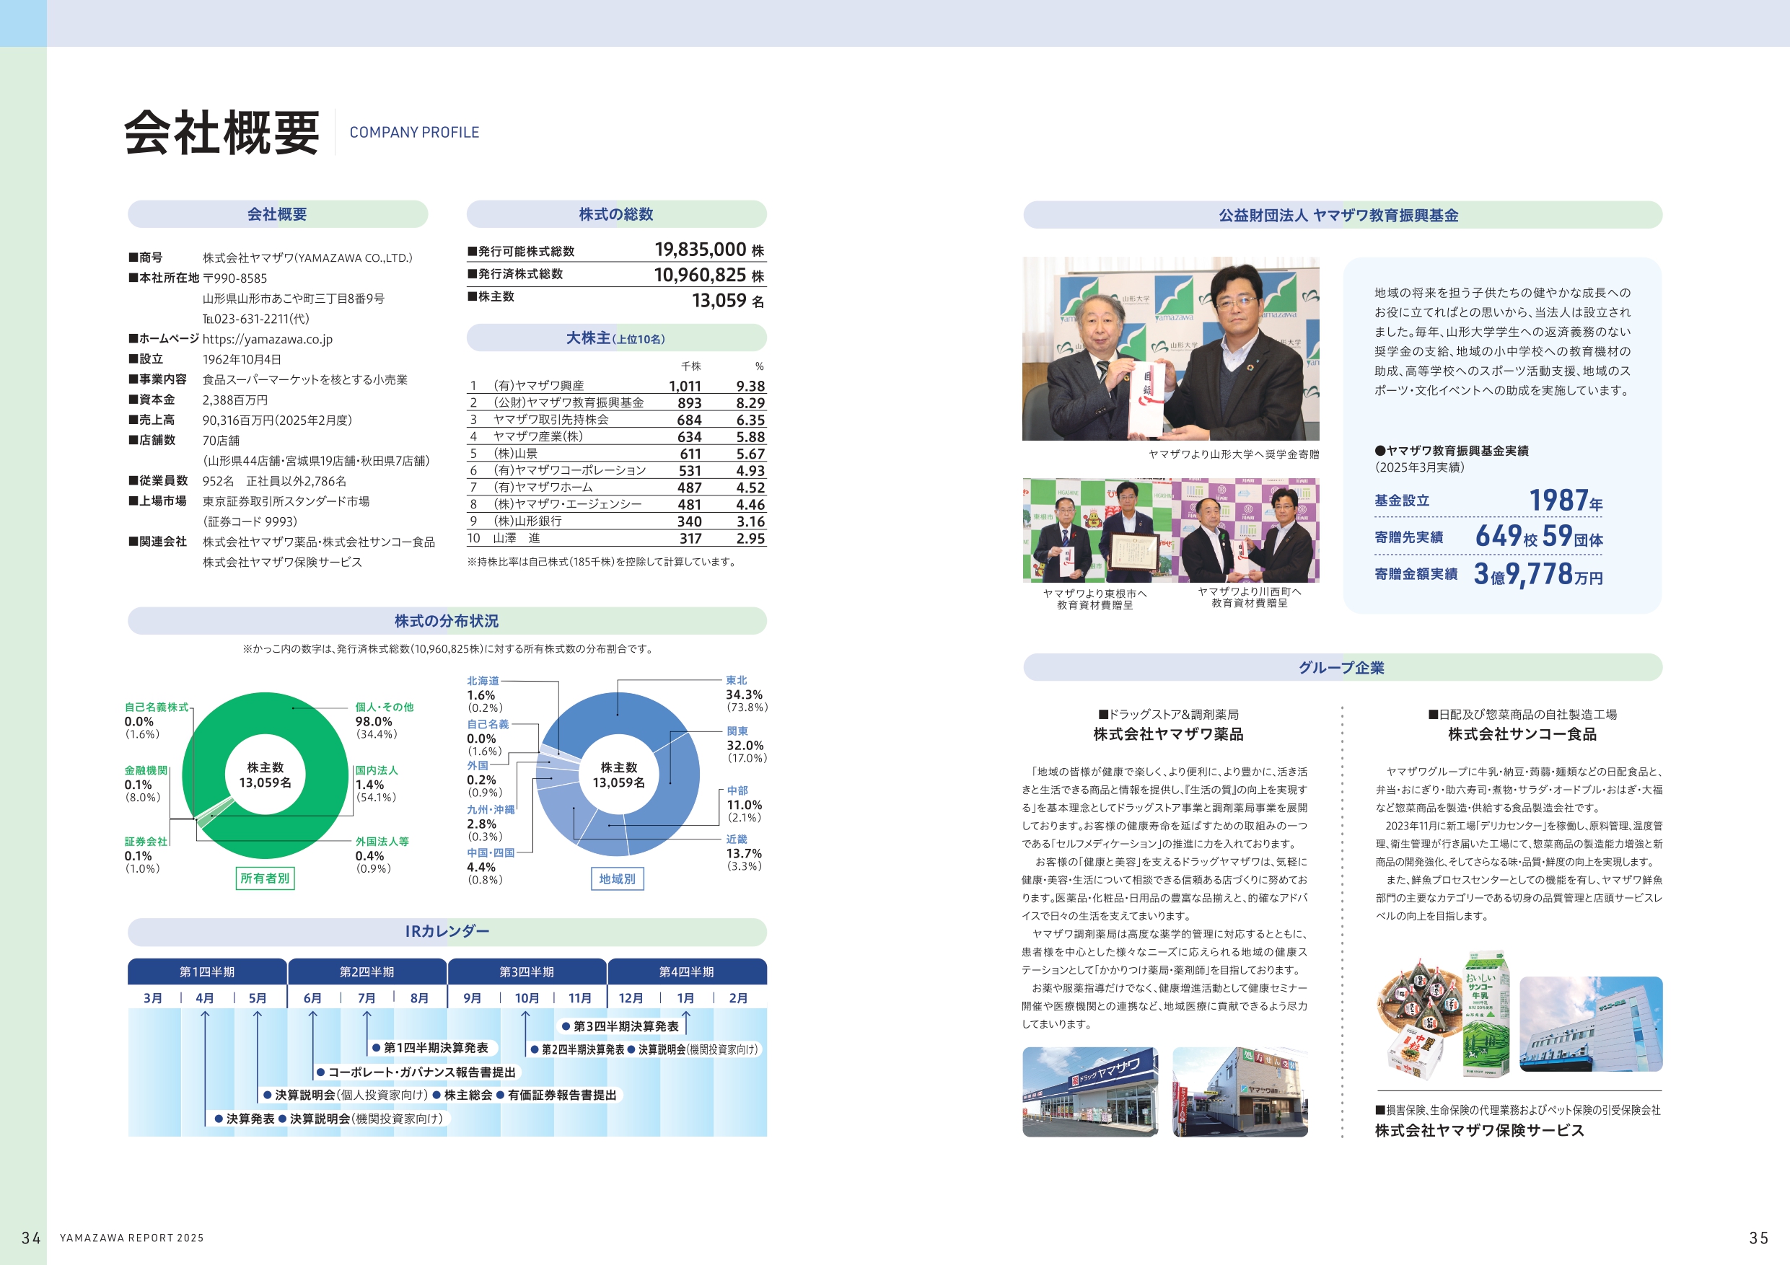
Task: Click the "ヤマザワ産業(株)" shareholder row
Action: pyautogui.click(x=616, y=436)
